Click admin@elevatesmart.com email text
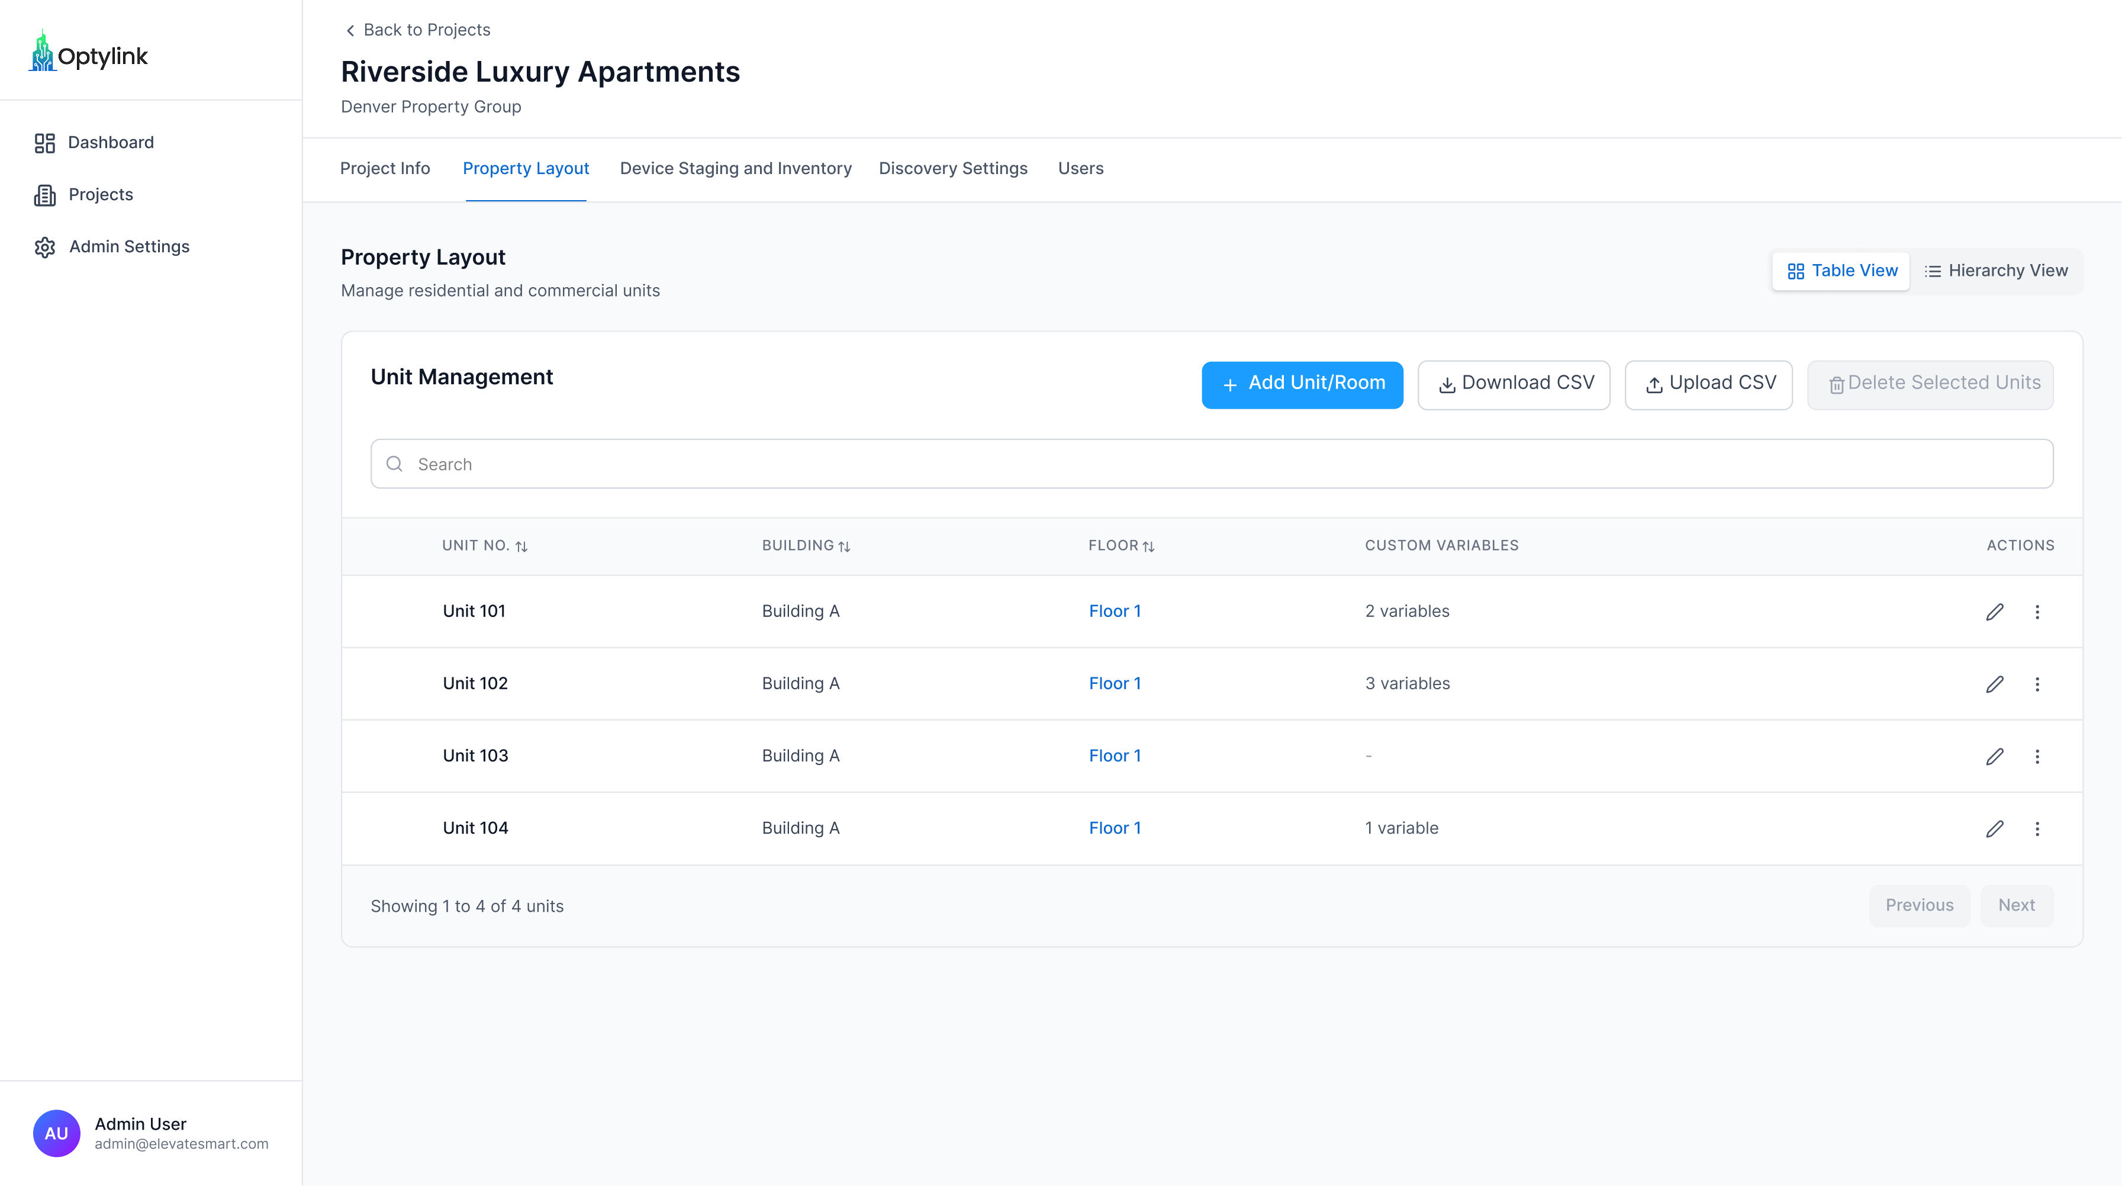This screenshot has height=1186, width=2122. [x=181, y=1144]
